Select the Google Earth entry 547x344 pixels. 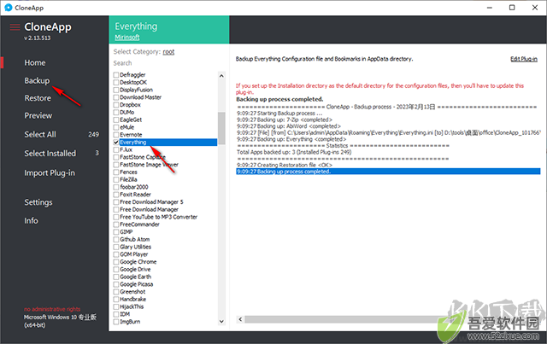tap(136, 277)
